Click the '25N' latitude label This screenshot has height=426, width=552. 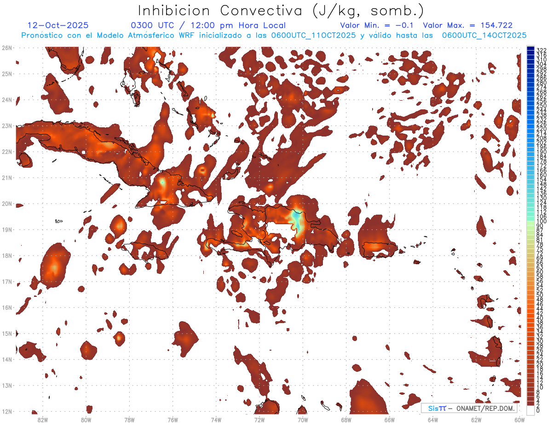(7, 74)
